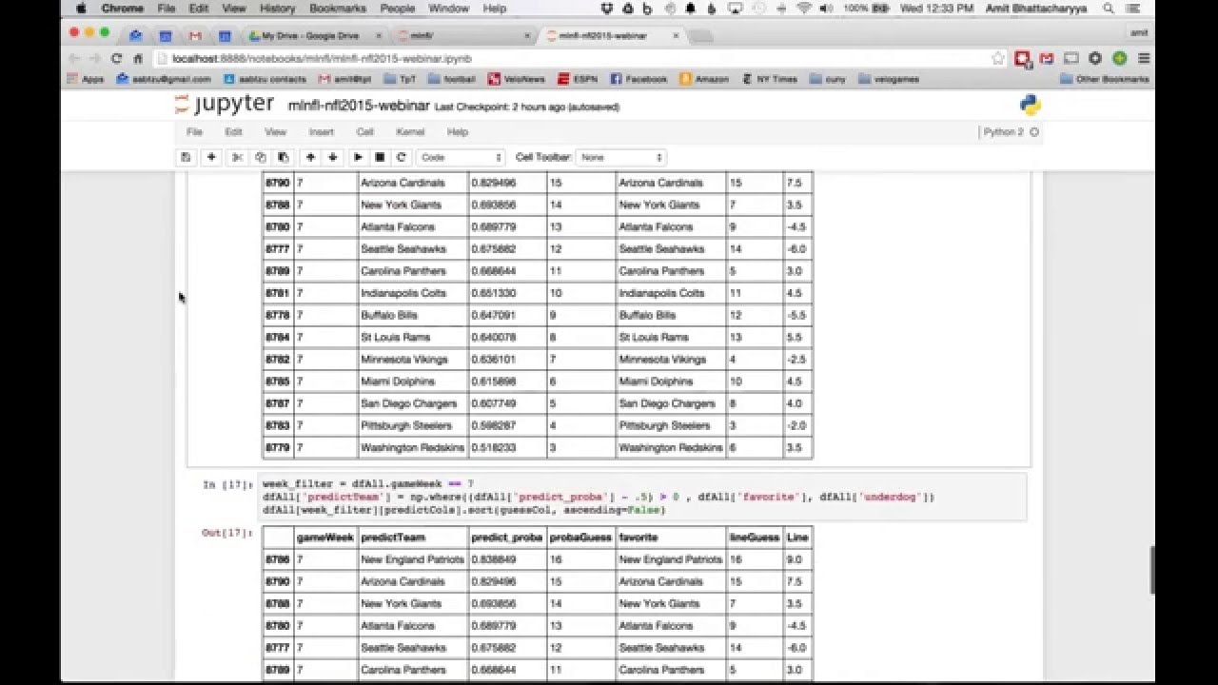Click the lineGuess column header in Out[17]
1218x685 pixels.
[x=755, y=538]
